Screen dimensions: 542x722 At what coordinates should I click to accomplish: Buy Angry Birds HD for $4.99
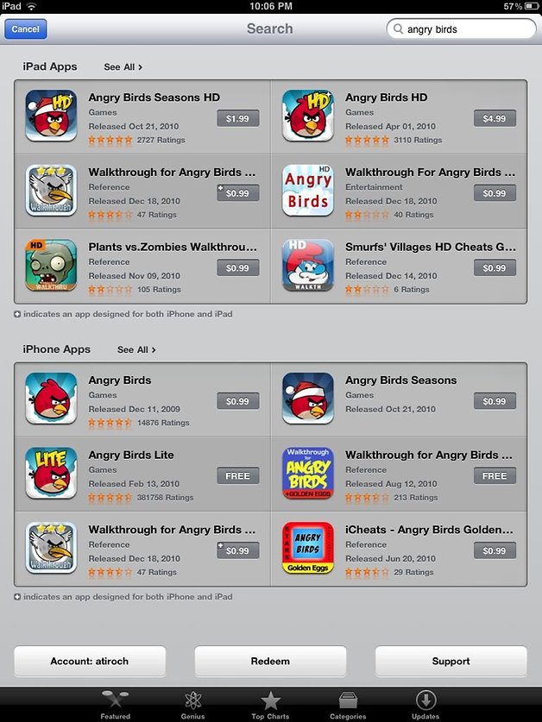click(495, 118)
